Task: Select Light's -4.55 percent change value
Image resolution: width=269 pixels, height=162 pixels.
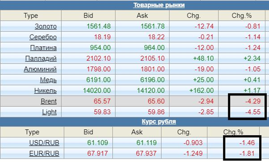Action: click(253, 112)
